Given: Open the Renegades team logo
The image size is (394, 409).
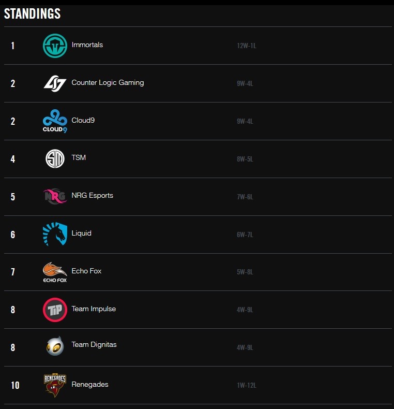Looking at the screenshot, I should point(55,385).
